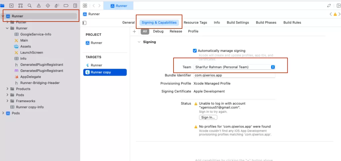Collapse the Runner root project

[3, 16]
